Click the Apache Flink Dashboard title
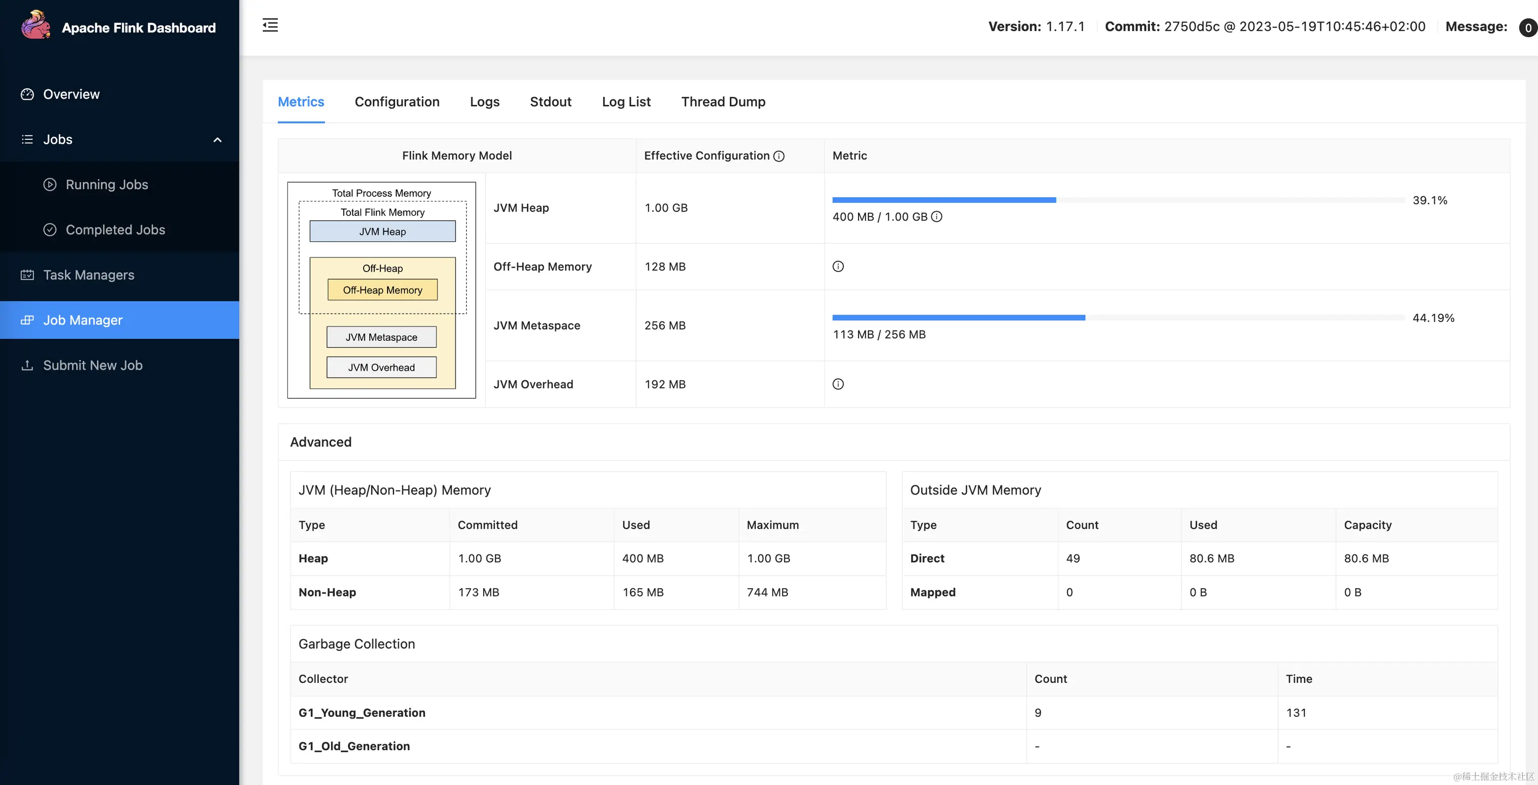Image resolution: width=1538 pixels, height=785 pixels. click(x=138, y=27)
